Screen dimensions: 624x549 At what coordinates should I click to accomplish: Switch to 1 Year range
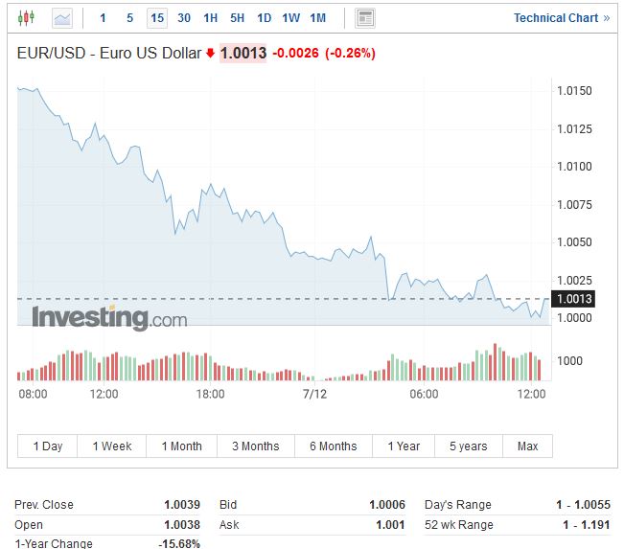coord(404,446)
